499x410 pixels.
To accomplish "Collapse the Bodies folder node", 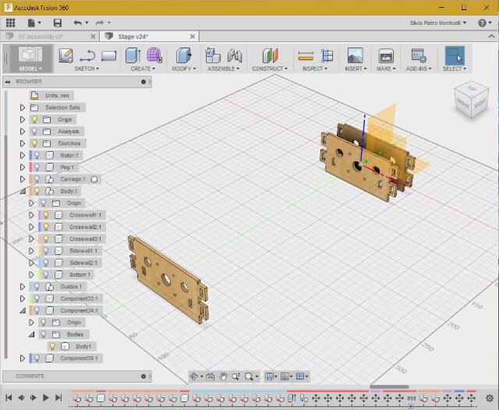I will (x=31, y=334).
